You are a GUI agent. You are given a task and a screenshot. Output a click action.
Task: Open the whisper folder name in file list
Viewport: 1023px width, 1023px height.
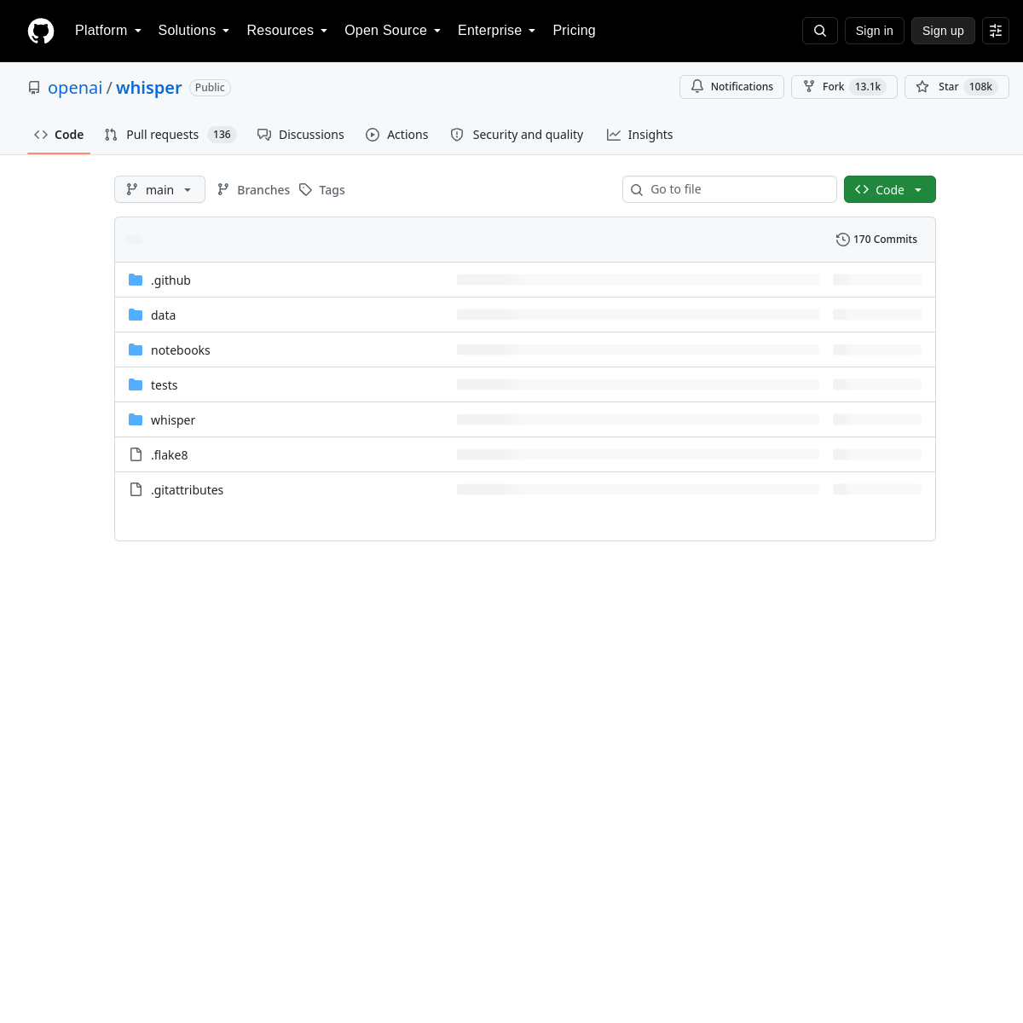[173, 420]
